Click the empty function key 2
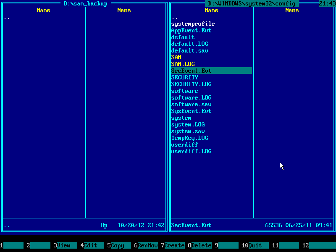This screenshot has height=252, width=336. click(39, 245)
